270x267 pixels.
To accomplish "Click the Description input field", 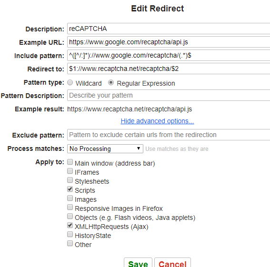I will click(169, 29).
